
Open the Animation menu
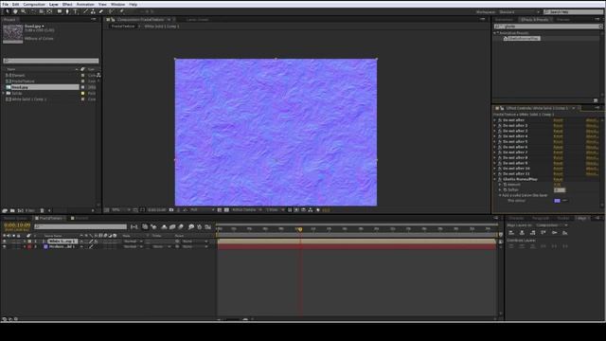pyautogui.click(x=85, y=4)
